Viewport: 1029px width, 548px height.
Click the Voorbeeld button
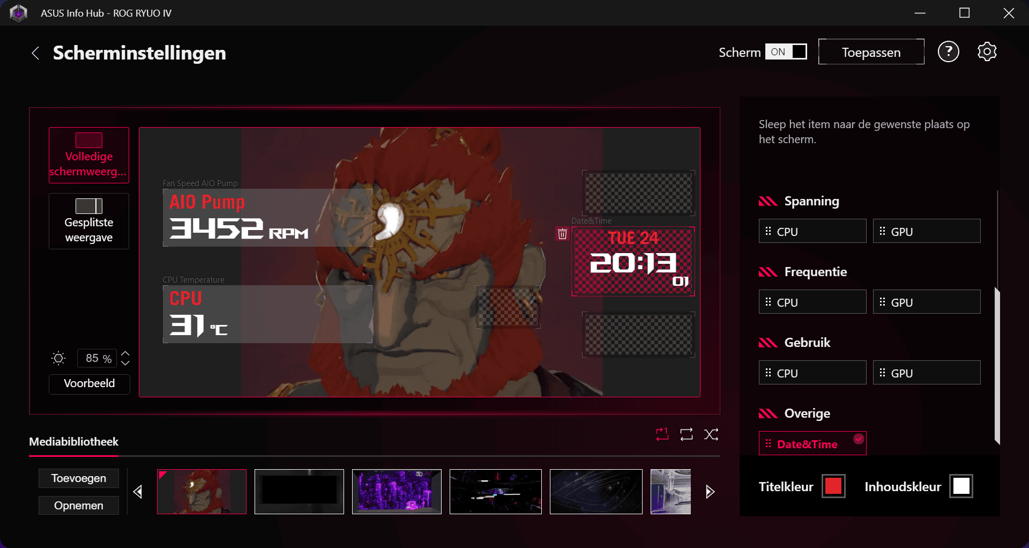(89, 383)
